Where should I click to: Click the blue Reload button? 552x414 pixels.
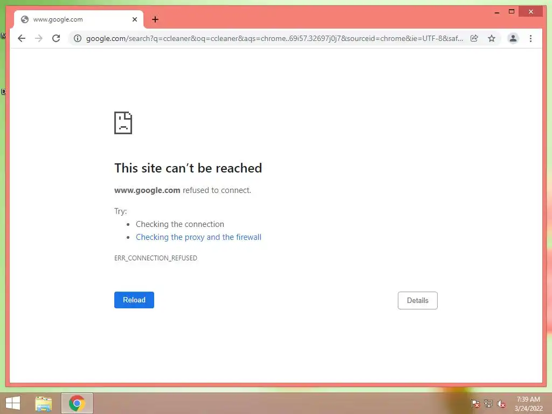click(x=134, y=300)
